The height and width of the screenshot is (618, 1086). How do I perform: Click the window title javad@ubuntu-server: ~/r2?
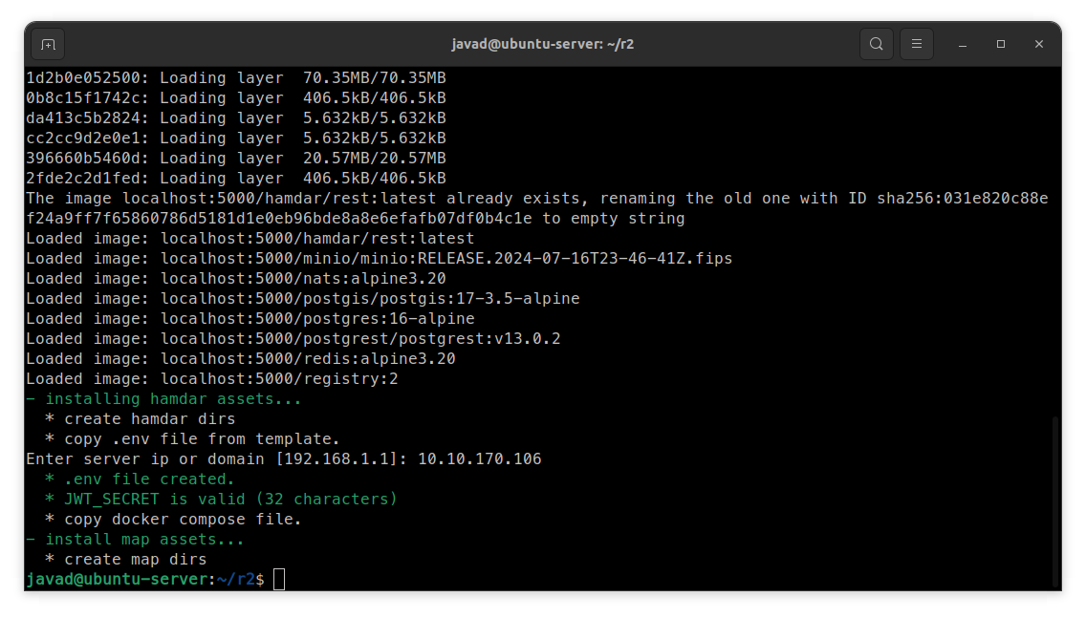point(543,44)
